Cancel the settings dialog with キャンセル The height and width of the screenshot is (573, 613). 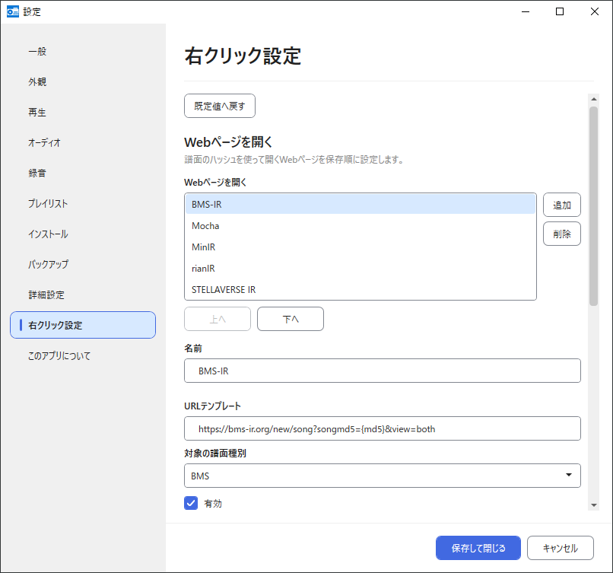pos(561,548)
